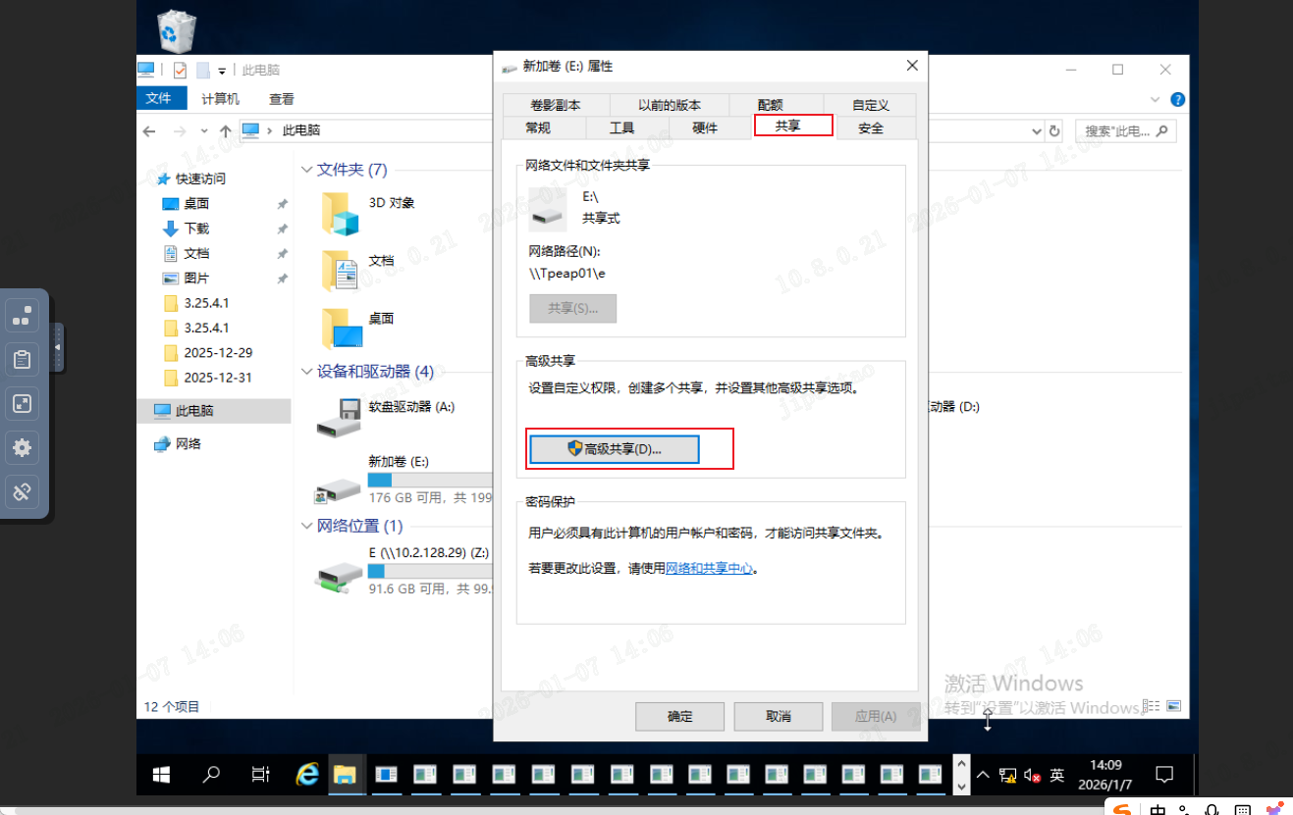Click the muted speaker tray icon
This screenshot has width=1293, height=815.
[1032, 775]
